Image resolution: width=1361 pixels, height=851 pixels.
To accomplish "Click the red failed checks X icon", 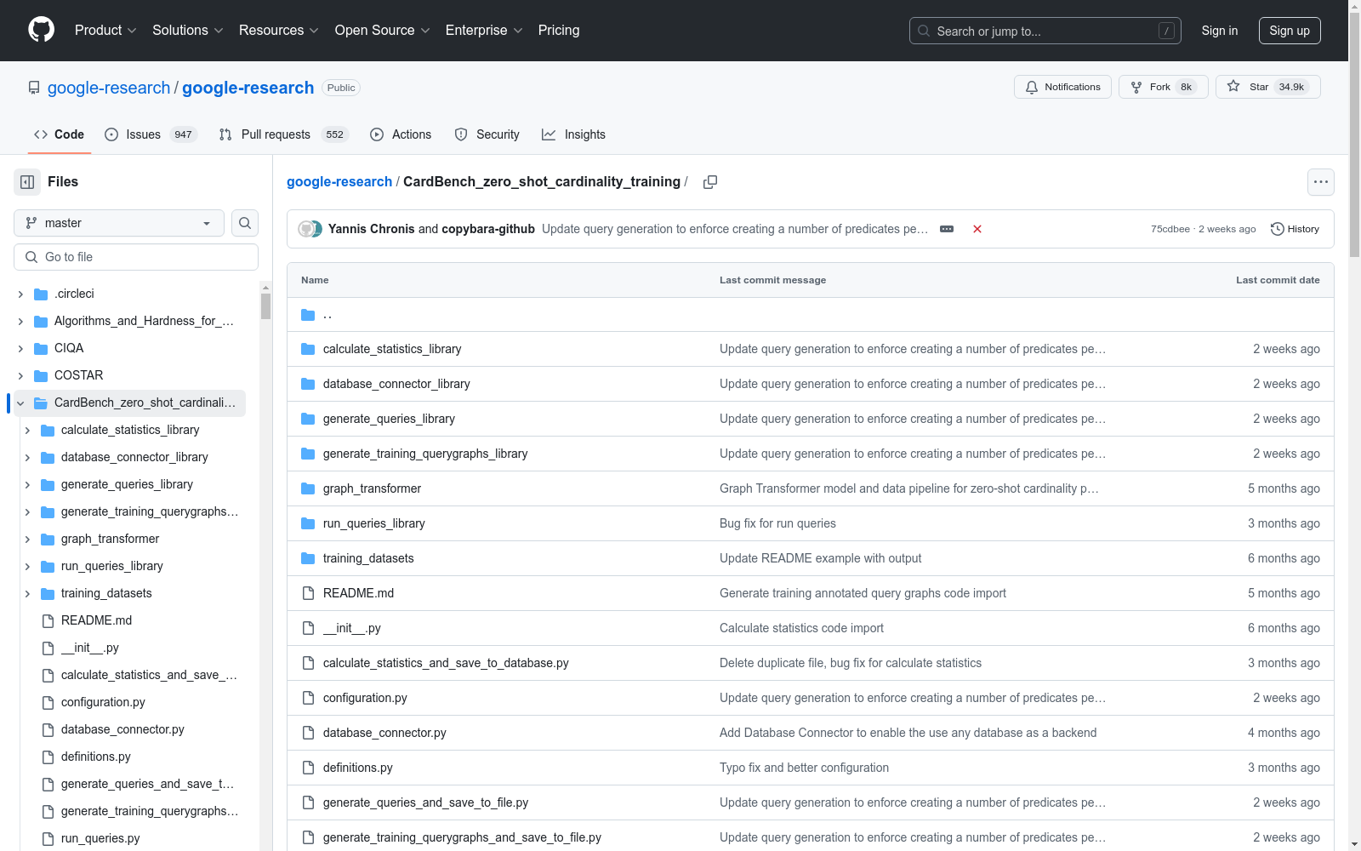I will click(977, 229).
